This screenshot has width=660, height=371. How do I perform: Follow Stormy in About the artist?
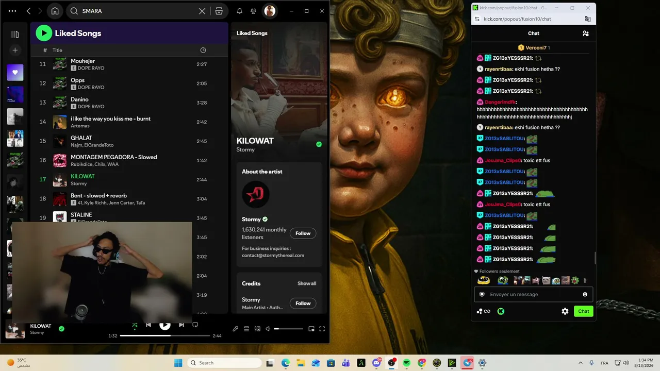tap(303, 233)
